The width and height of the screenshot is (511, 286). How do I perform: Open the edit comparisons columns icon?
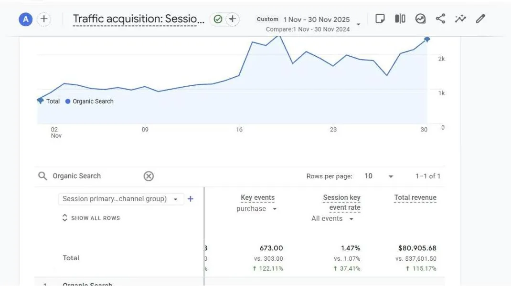coord(400,19)
